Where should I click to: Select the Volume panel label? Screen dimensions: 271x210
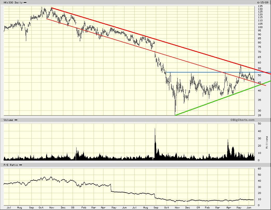point(8,120)
